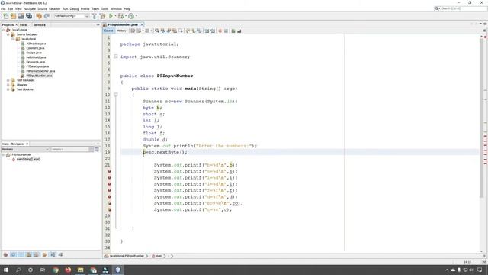Open File Explorer from the taskbar
Screen dimensions: 488x275
point(80,270)
